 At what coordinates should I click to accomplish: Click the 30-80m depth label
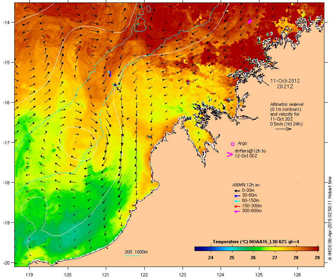coord(249,195)
